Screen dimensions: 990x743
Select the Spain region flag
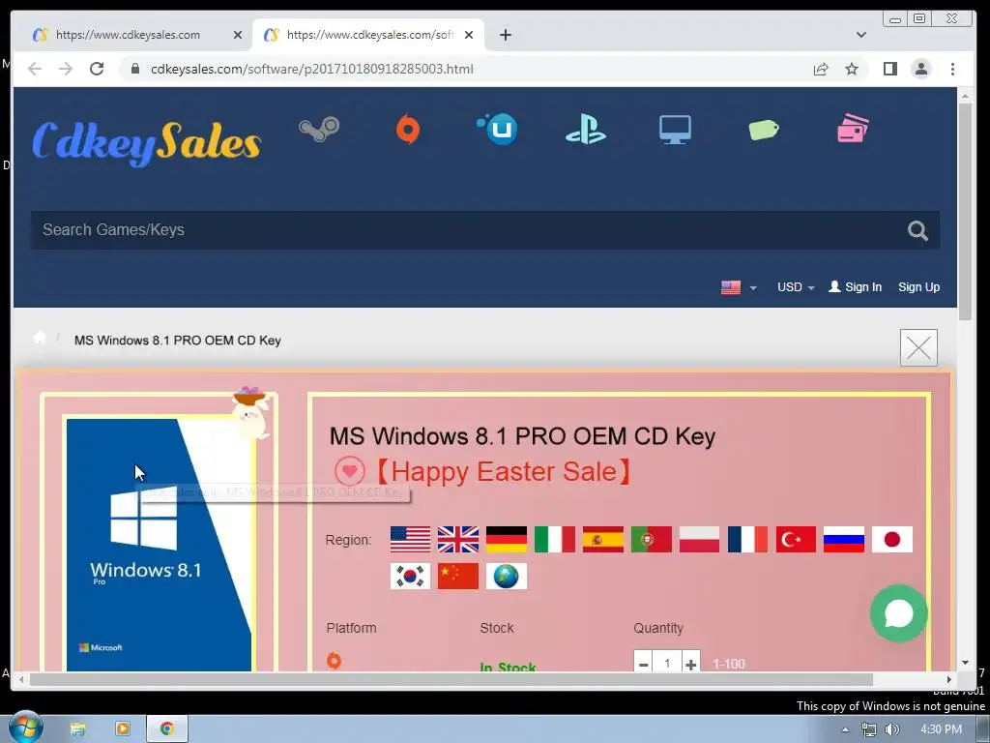(603, 540)
